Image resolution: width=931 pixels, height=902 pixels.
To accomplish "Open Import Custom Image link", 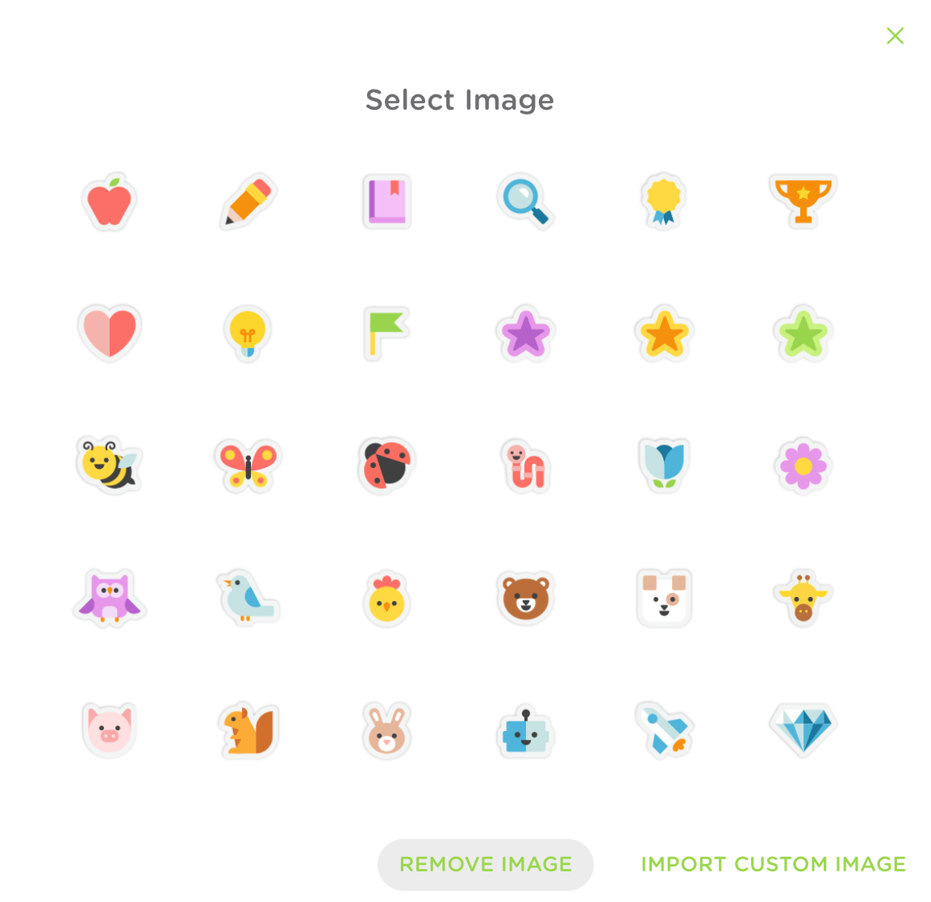I will pos(774,864).
